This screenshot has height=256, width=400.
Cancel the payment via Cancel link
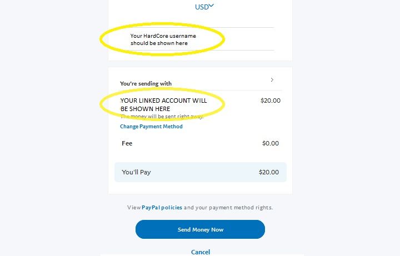[x=201, y=252]
